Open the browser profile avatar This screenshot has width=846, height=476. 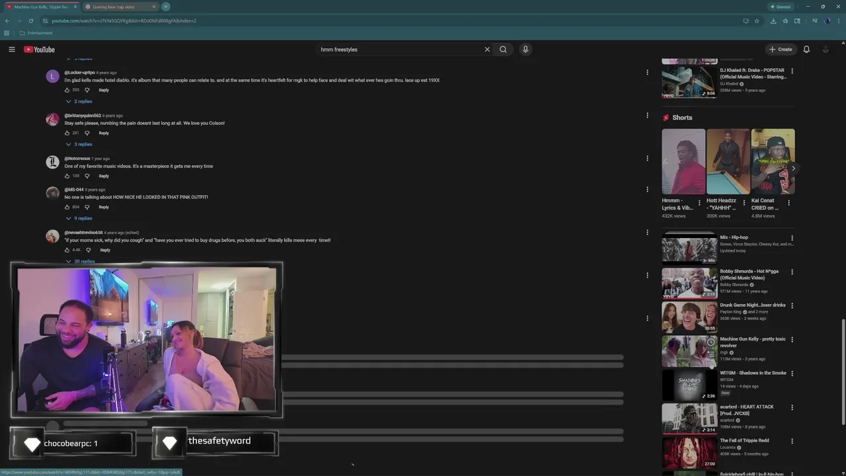827,20
